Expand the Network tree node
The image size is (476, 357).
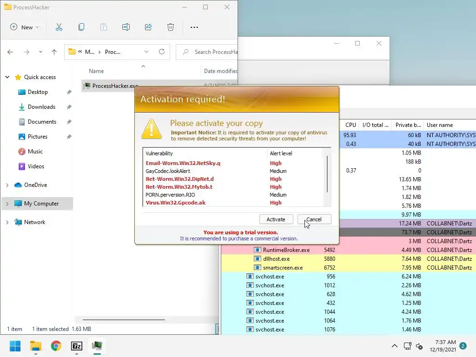point(7,222)
